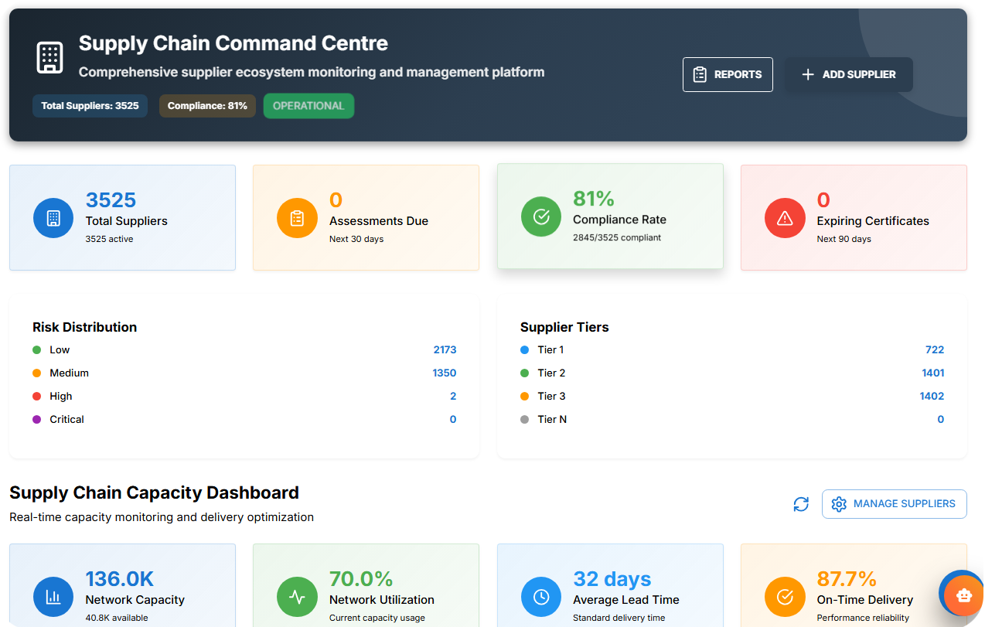
Task: Click the red Expiring Certificates warning icon
Action: [x=785, y=218]
